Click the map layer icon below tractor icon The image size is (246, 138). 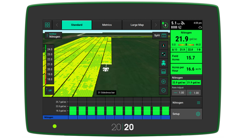[164, 72]
